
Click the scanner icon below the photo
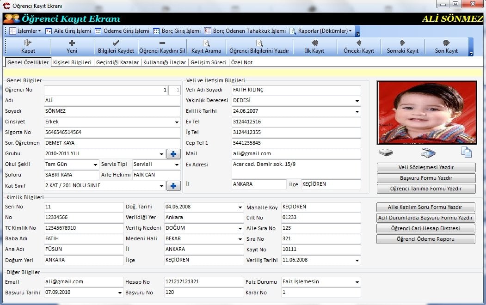click(x=428, y=152)
